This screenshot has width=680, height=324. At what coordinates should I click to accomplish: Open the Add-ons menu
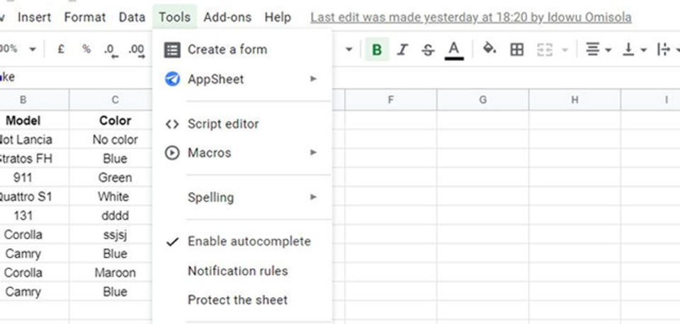click(x=227, y=17)
